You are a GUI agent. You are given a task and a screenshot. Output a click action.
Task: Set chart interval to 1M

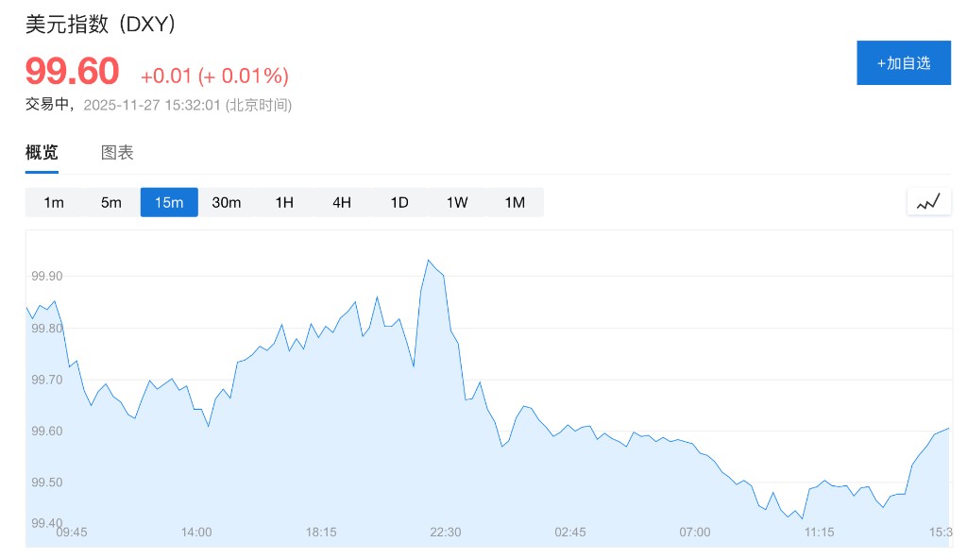point(515,202)
